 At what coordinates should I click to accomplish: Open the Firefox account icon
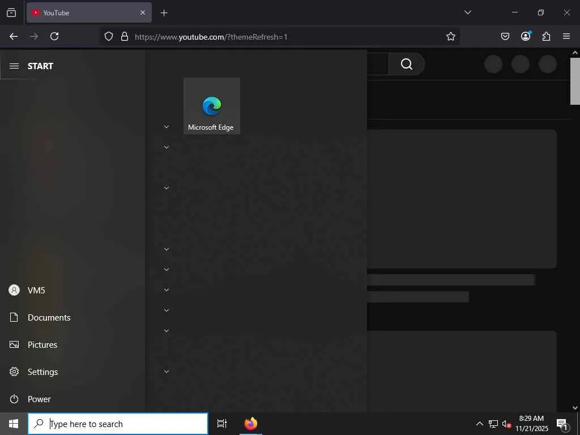click(526, 36)
